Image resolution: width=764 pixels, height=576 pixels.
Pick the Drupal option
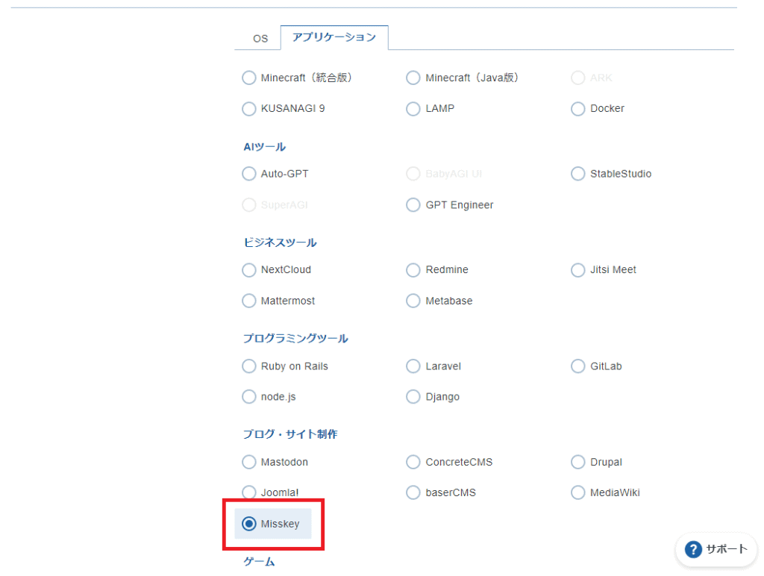tap(578, 463)
